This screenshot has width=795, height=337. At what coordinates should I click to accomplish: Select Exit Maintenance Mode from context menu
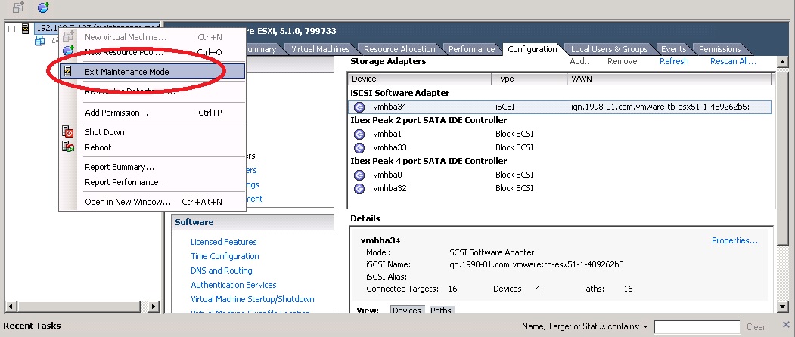point(127,72)
